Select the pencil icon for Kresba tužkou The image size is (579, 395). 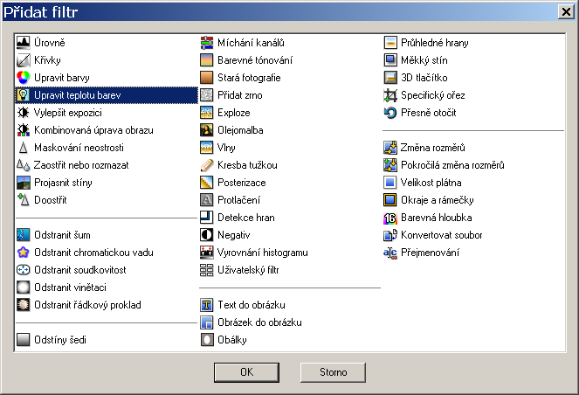tap(206, 165)
